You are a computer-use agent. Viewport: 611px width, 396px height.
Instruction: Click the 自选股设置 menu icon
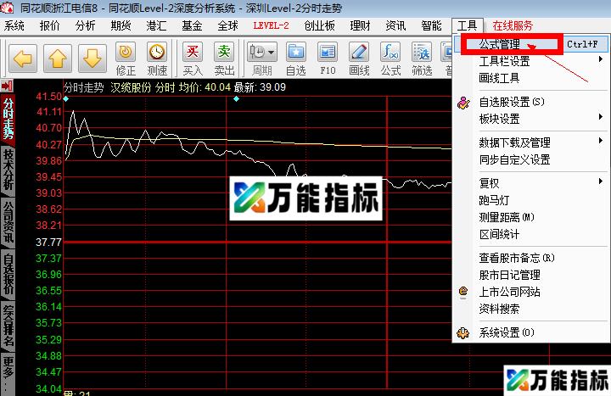pos(463,103)
